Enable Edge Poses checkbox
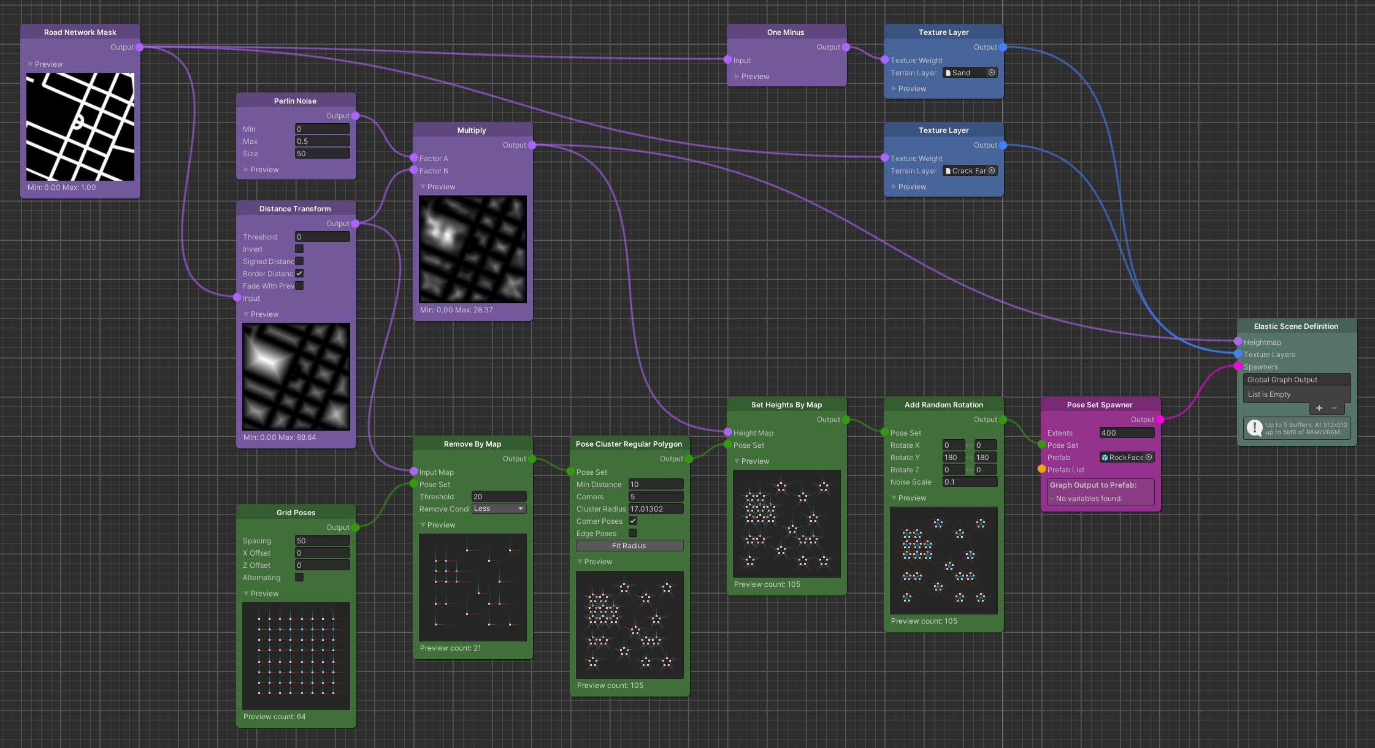Image resolution: width=1375 pixels, height=748 pixels. pyautogui.click(x=633, y=533)
